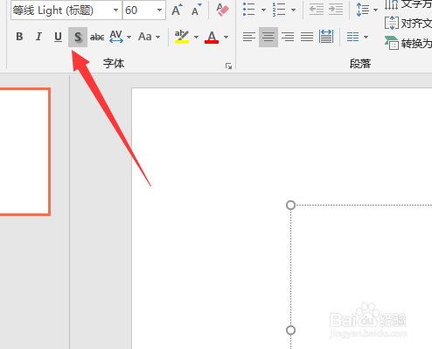Click the Decrease Font Size icon
Viewport: 432px width, 349px height.
tap(196, 10)
